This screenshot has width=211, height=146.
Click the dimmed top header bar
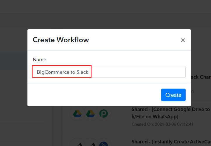coord(105,6)
